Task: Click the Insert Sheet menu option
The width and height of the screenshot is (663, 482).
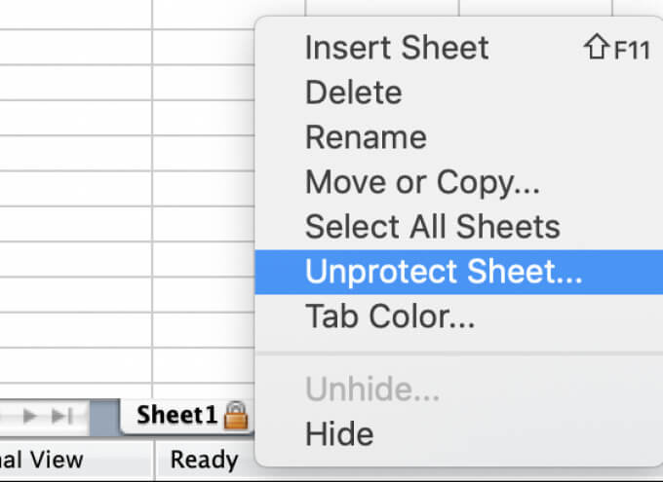Action: (397, 48)
